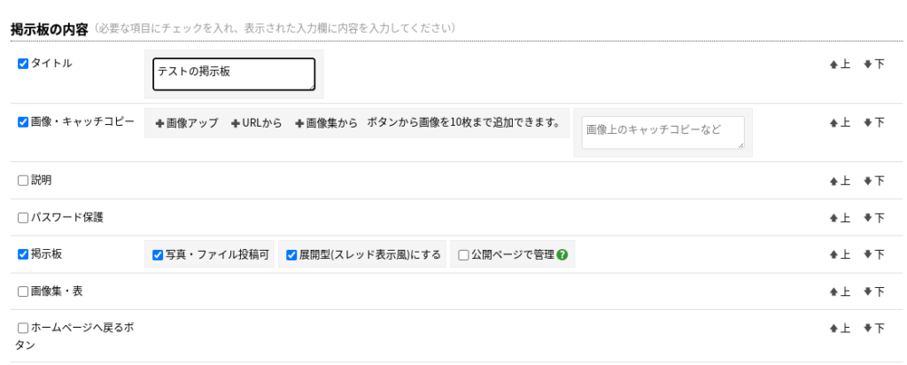Click the catch copy textarea

tap(663, 132)
